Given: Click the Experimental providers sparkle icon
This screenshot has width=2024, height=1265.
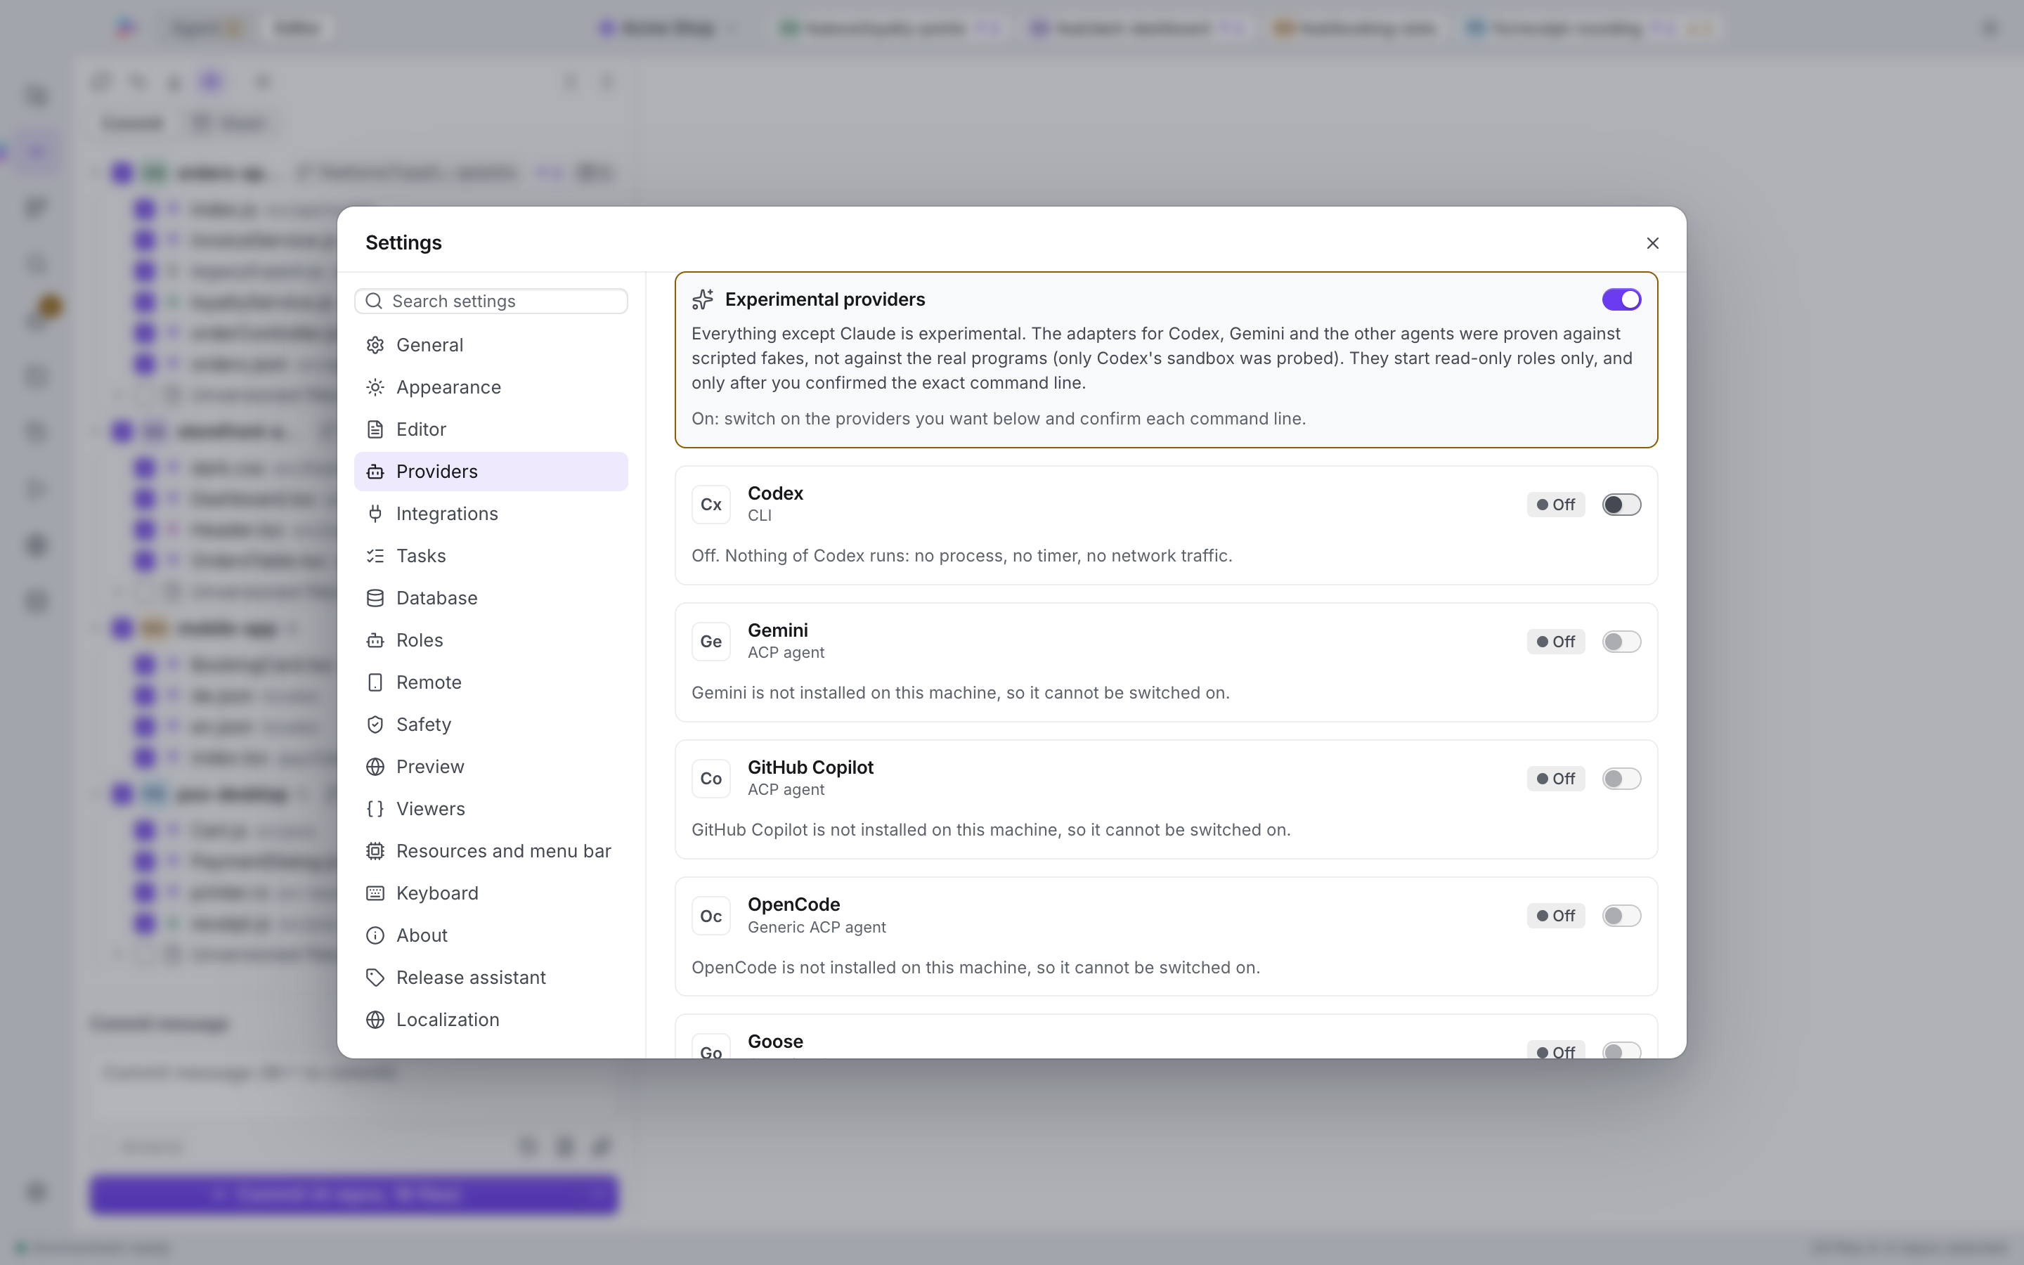Looking at the screenshot, I should click(x=703, y=299).
